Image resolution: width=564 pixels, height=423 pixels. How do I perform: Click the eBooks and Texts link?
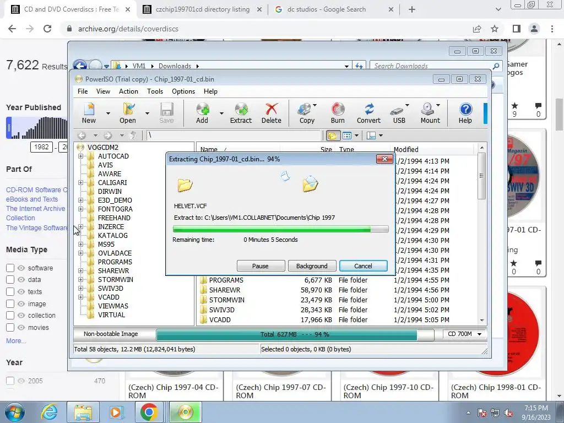(x=32, y=199)
